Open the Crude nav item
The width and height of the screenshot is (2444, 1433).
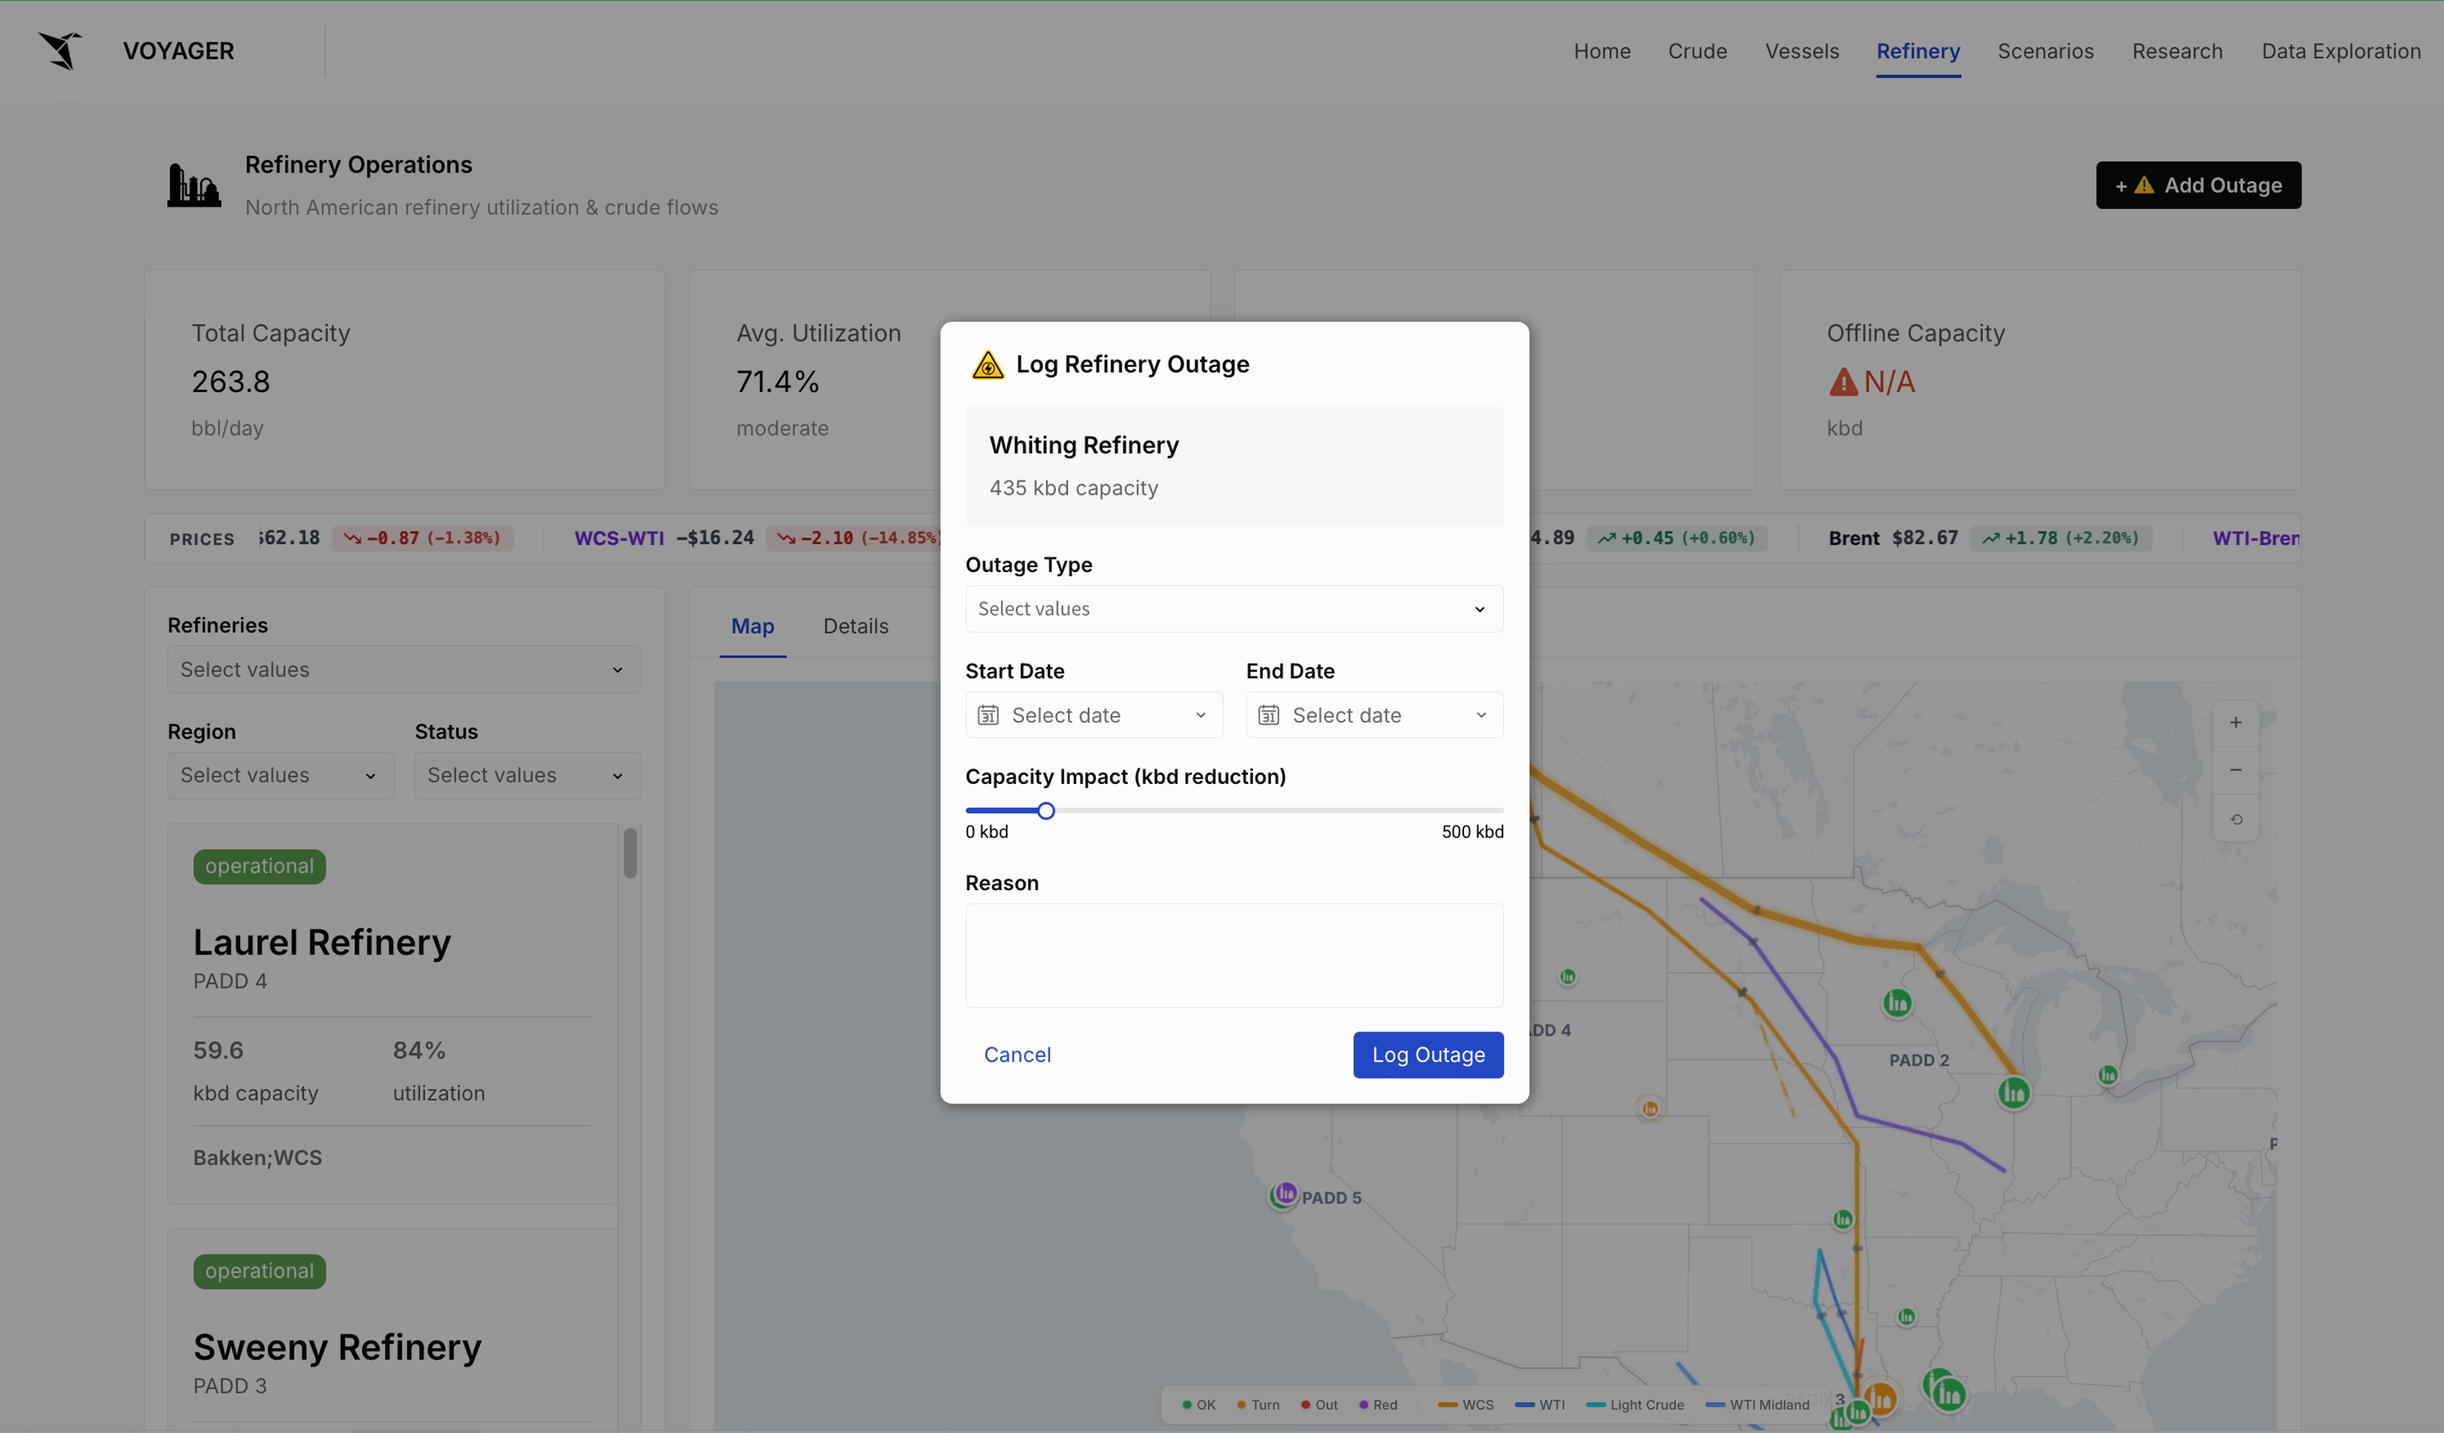[1697, 50]
